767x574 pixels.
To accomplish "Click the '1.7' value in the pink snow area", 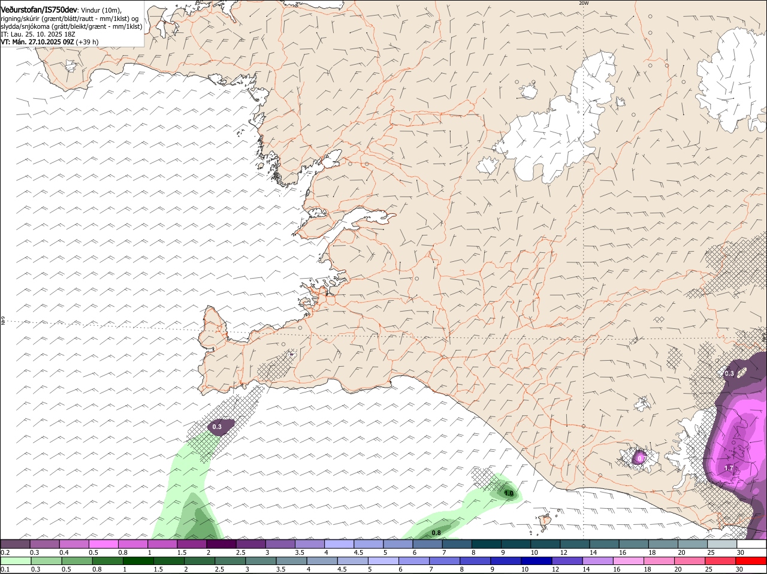I will pyautogui.click(x=729, y=468).
